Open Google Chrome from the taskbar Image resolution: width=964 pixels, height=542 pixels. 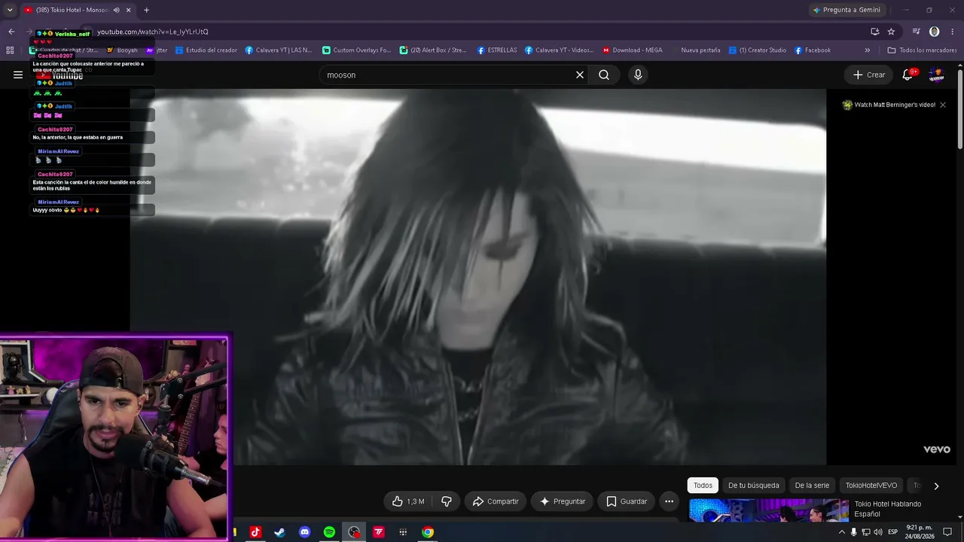point(428,532)
